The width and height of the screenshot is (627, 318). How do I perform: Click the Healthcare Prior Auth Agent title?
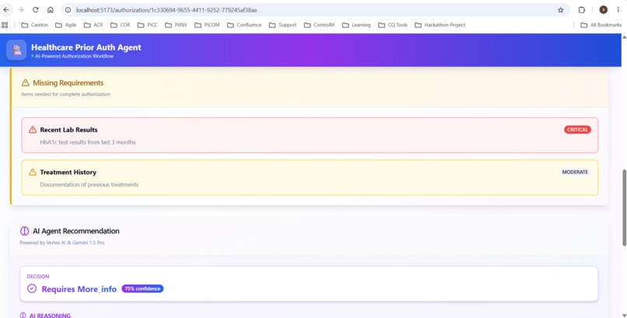(86, 47)
